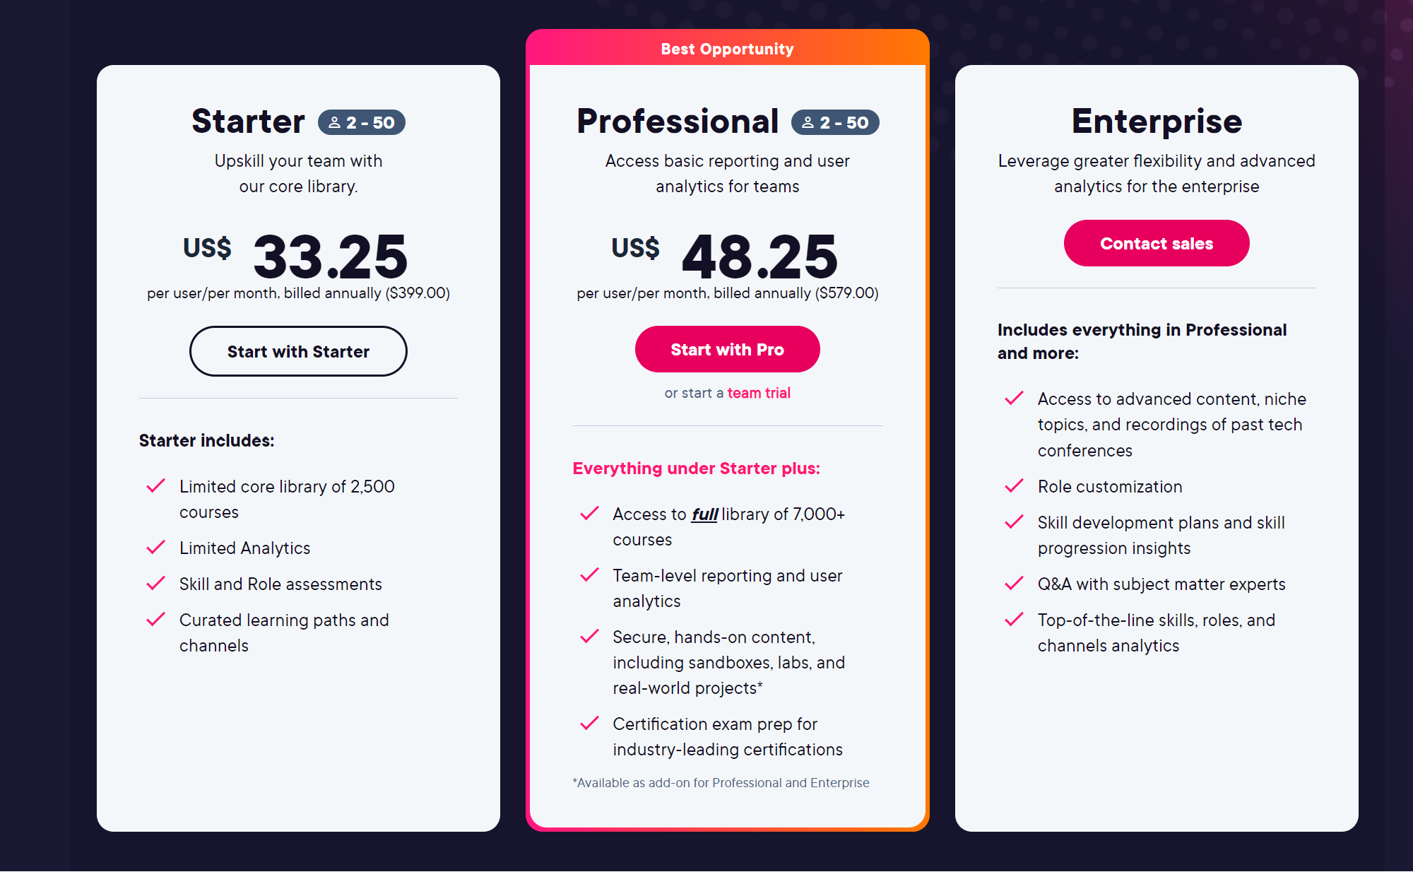Click the Starter 2 - 50 users badge
The image size is (1413, 872).
(x=362, y=122)
